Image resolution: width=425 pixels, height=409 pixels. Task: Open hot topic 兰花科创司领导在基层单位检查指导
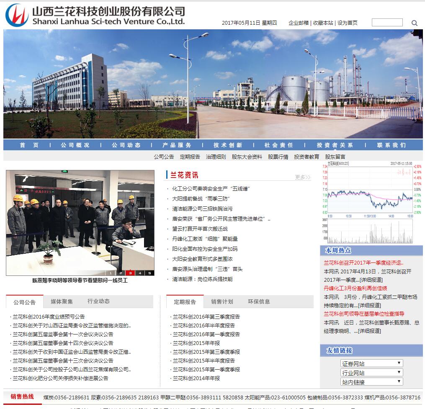click(364, 314)
